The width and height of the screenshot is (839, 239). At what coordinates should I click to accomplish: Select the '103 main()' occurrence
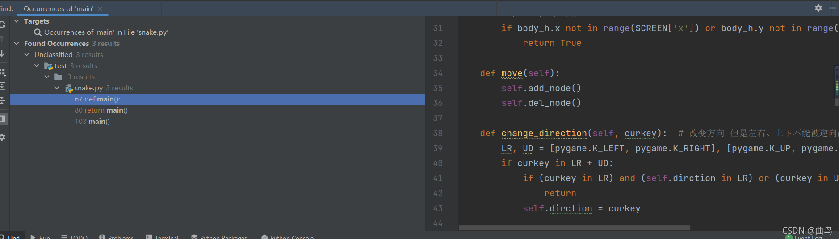coord(92,121)
